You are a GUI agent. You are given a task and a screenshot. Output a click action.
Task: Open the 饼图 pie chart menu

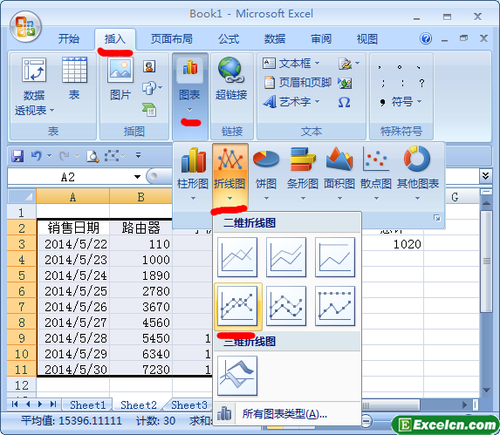click(x=266, y=173)
